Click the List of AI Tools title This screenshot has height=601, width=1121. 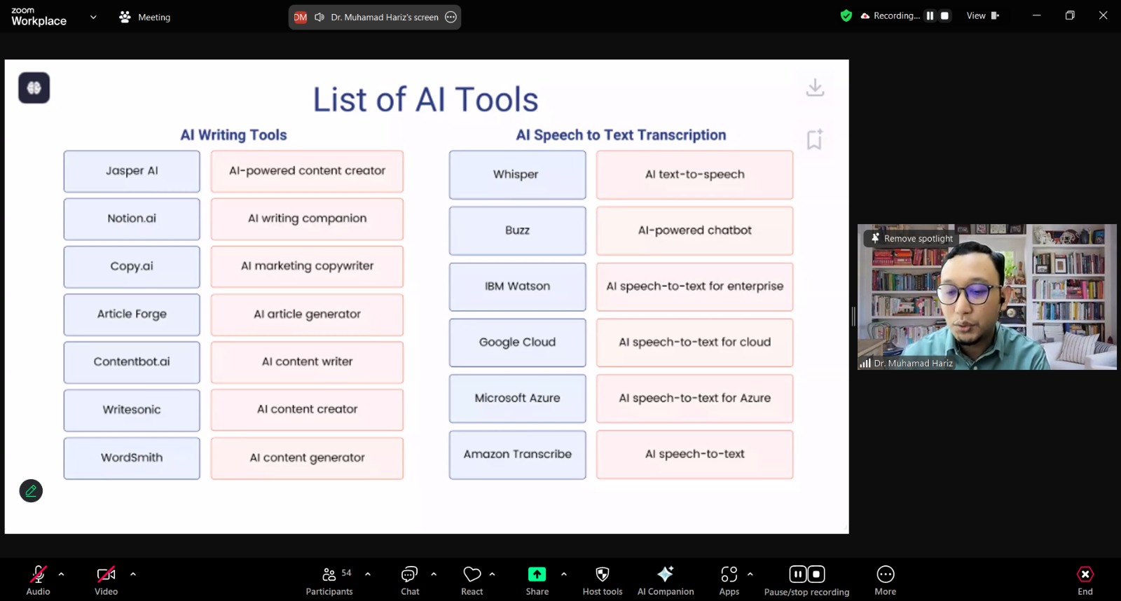pyautogui.click(x=425, y=99)
